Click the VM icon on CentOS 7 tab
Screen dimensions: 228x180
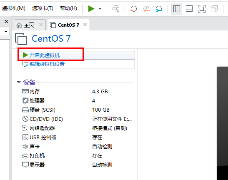coord(53,25)
